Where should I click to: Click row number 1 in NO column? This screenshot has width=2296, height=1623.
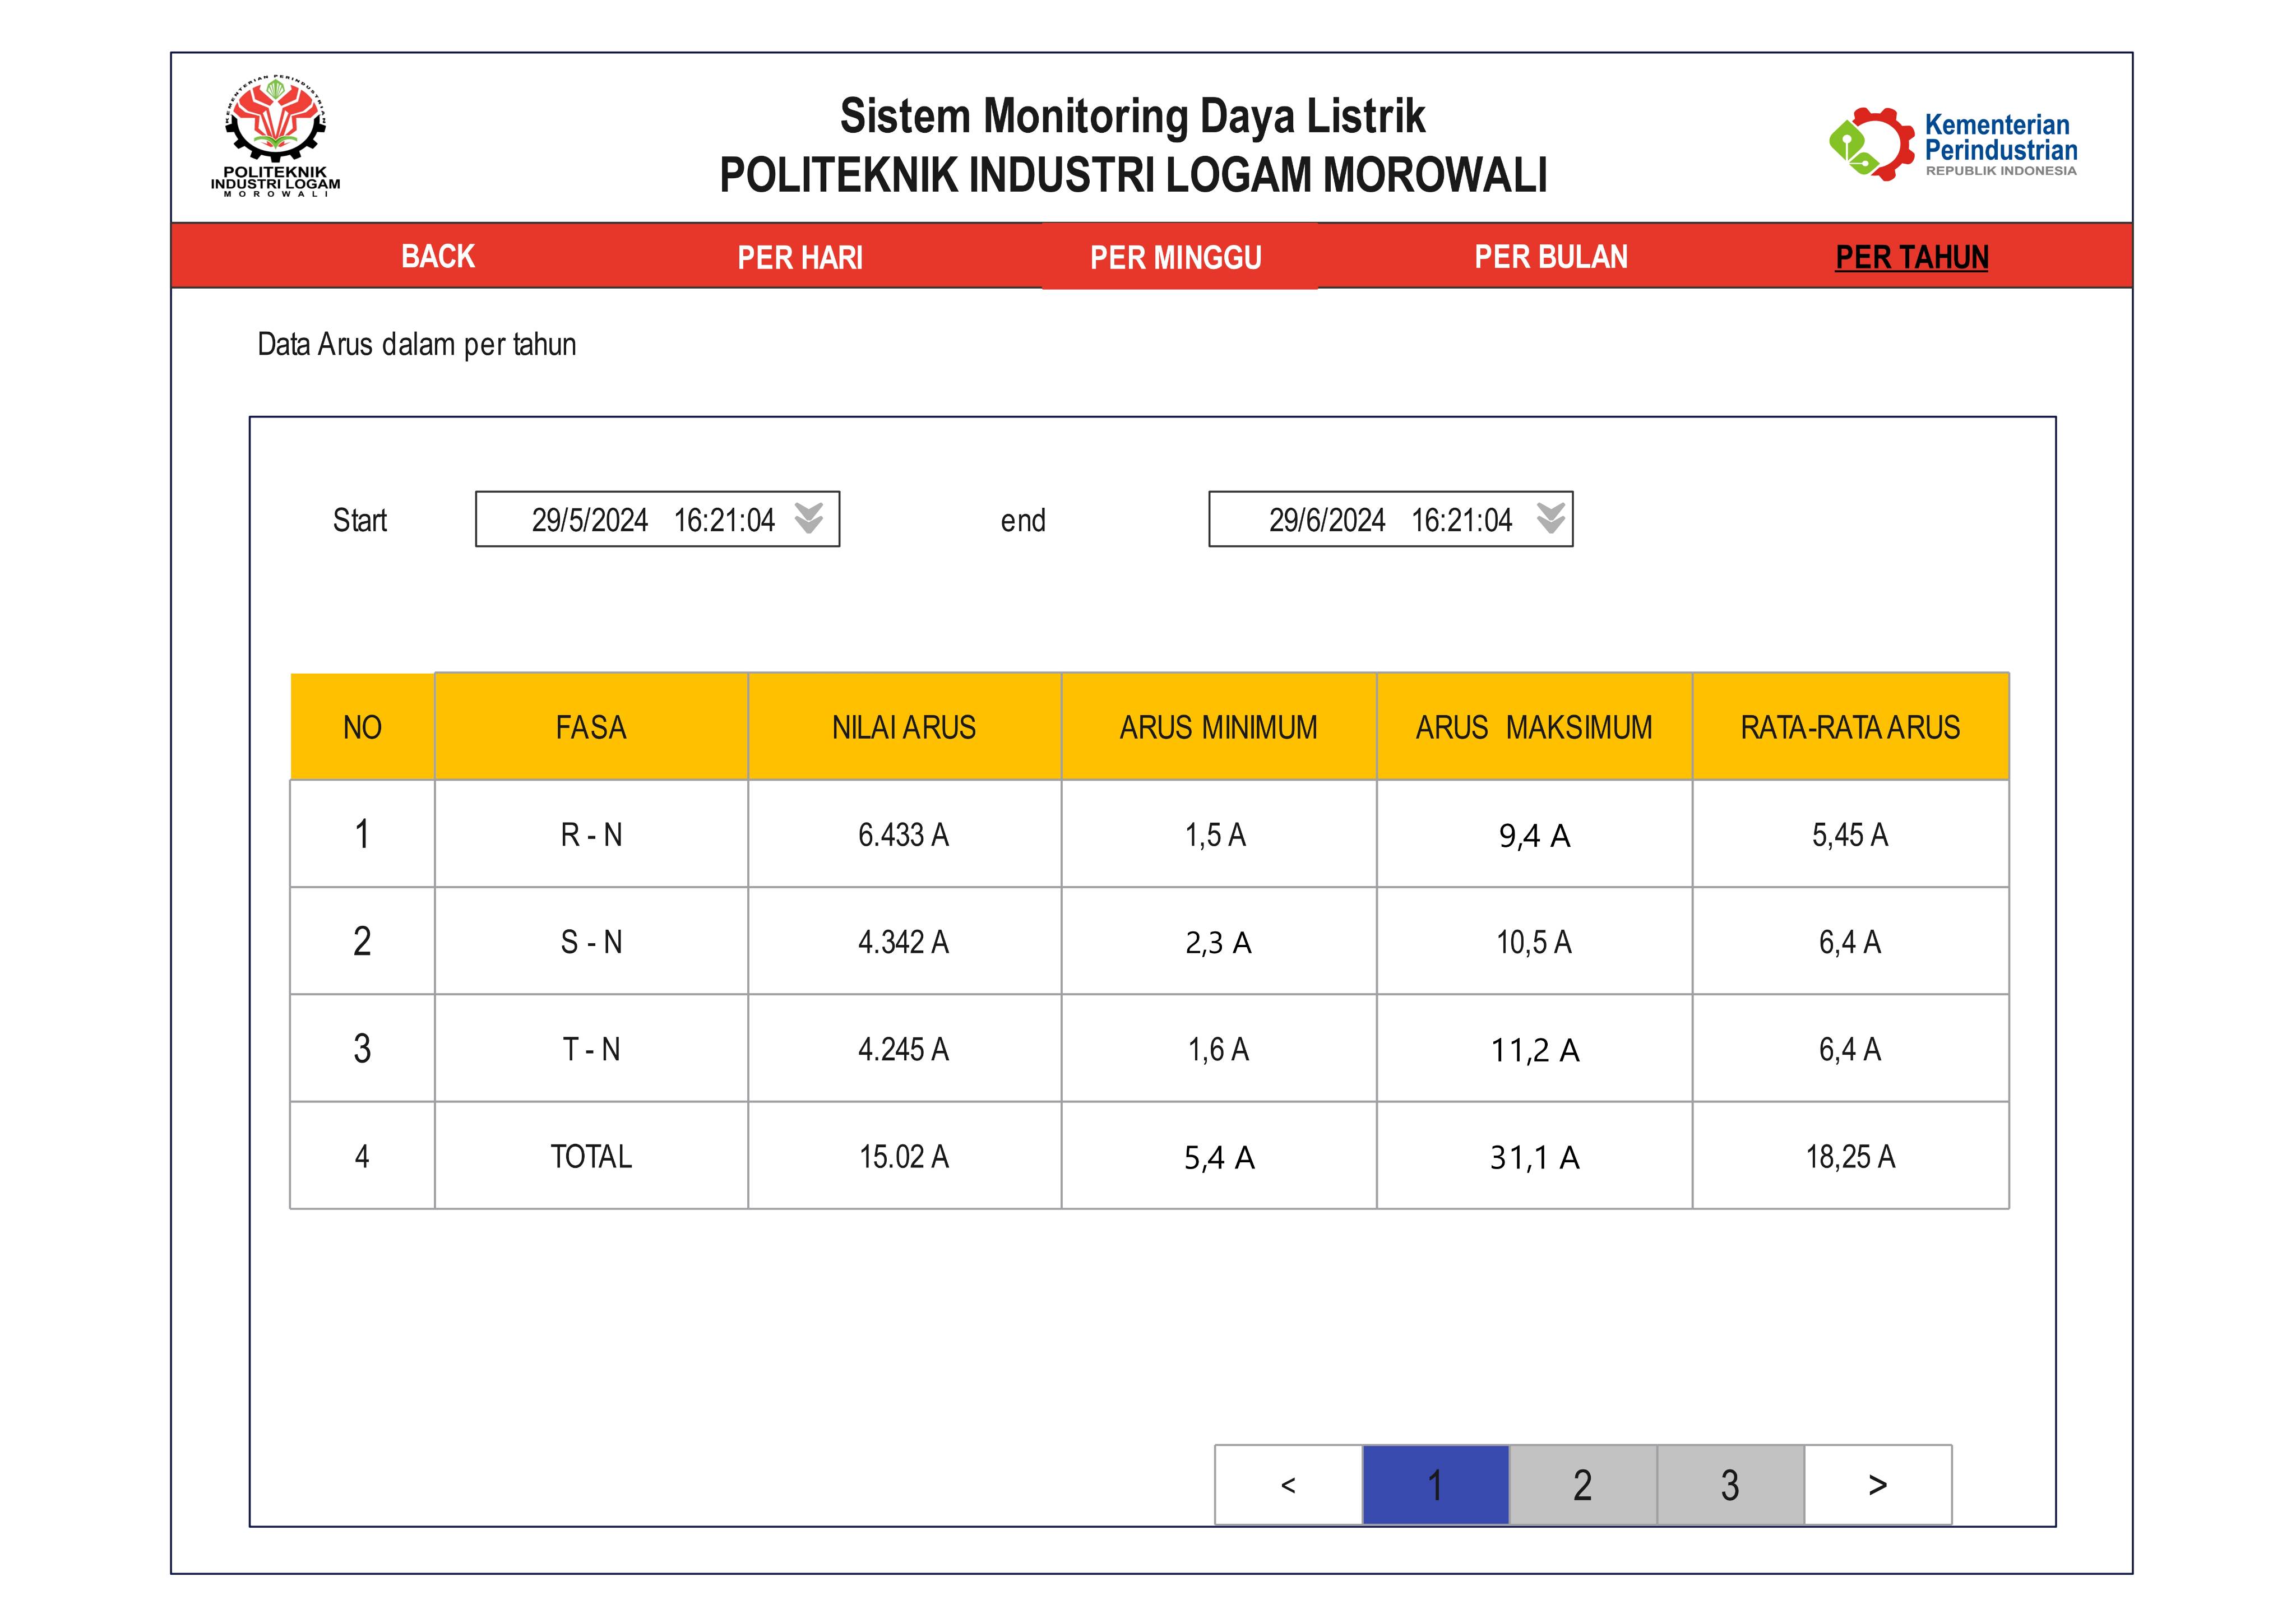[362, 834]
